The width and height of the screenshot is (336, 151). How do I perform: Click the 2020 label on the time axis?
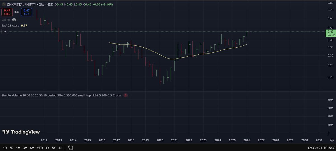(x=160, y=140)
